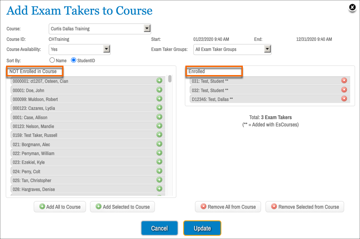Click the Add All to Course button

[60, 207]
